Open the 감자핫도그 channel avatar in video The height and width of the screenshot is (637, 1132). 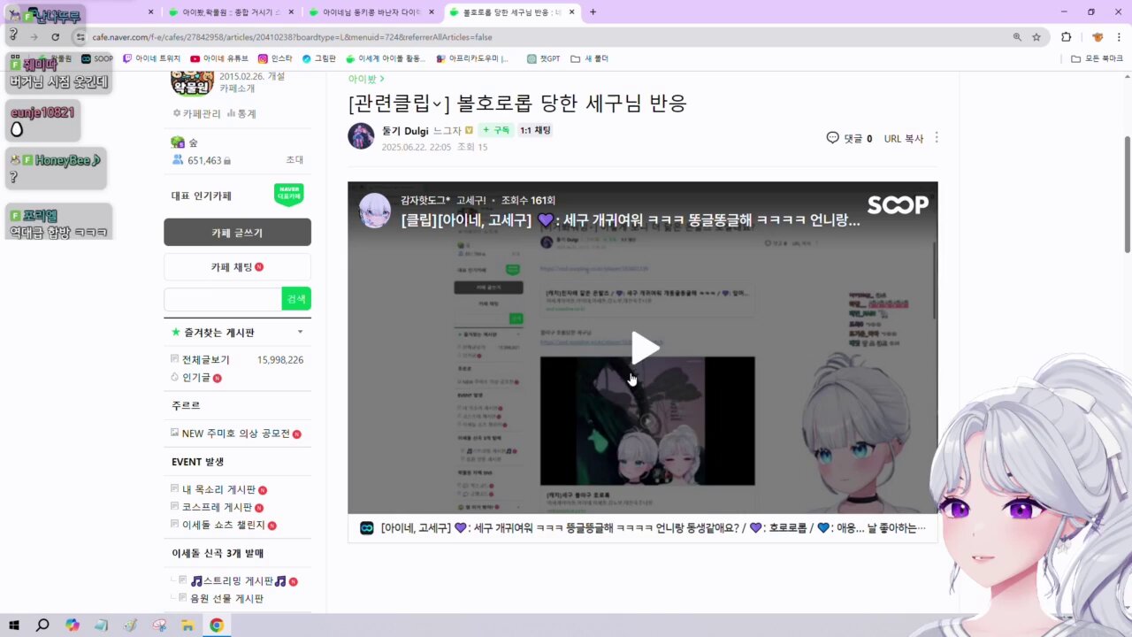[375, 211]
